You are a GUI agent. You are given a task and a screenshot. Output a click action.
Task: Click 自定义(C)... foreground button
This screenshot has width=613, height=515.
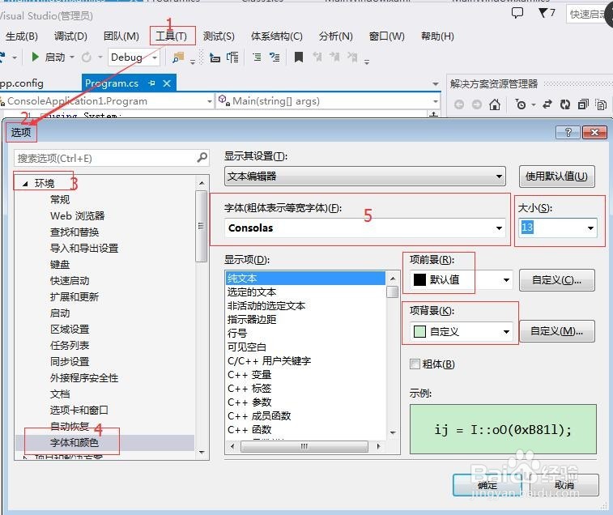tap(556, 280)
